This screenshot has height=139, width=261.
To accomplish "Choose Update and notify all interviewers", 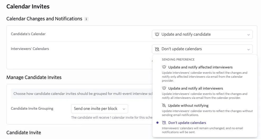I will [x=205, y=93].
